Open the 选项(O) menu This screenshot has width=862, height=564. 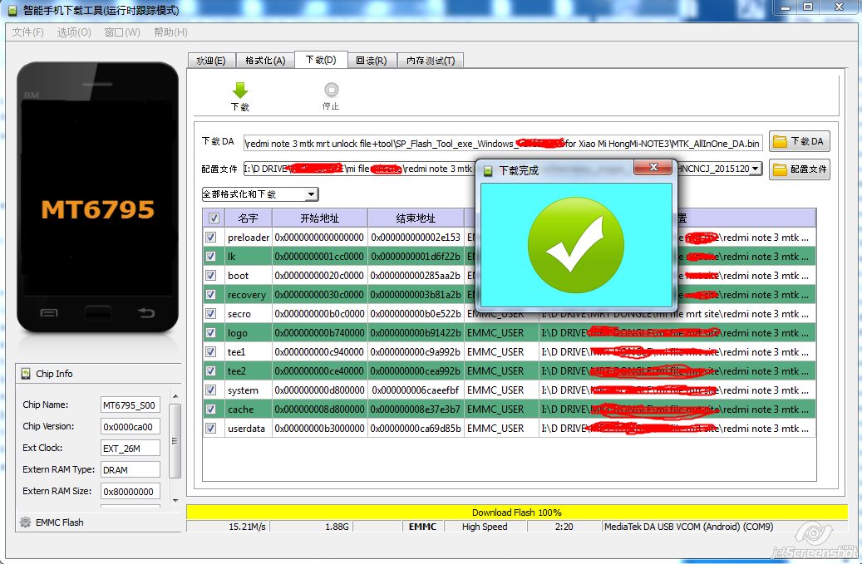(x=75, y=32)
